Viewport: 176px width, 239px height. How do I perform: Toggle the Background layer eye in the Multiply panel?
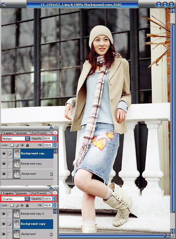pyautogui.click(x=4, y=174)
